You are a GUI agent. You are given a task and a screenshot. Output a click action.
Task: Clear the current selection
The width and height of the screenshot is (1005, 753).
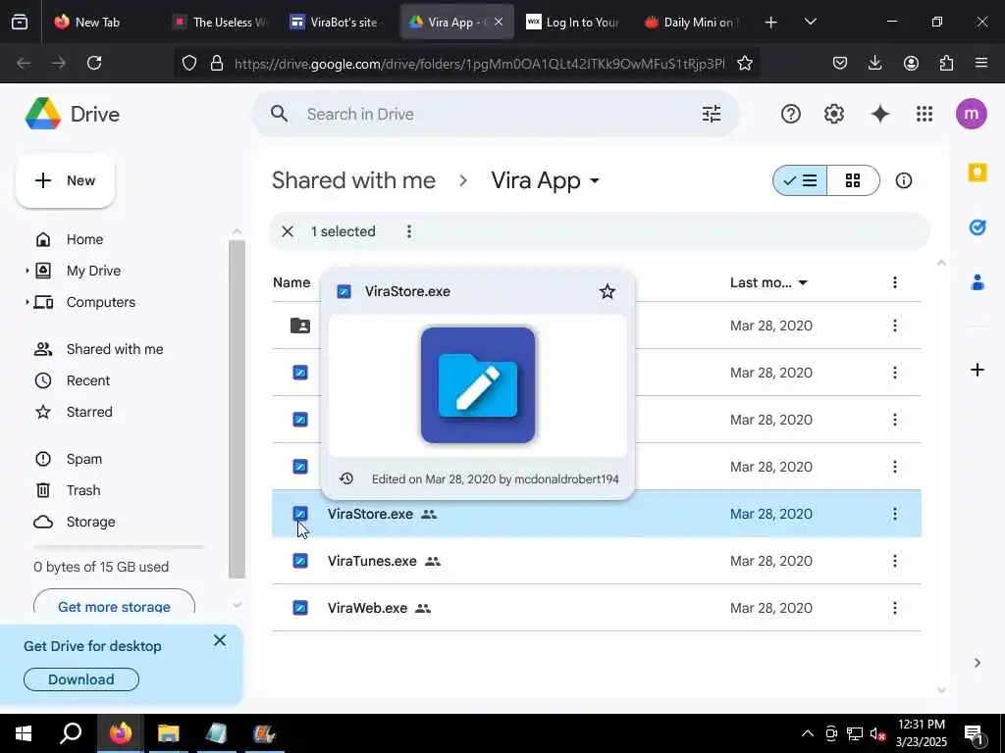pos(288,231)
